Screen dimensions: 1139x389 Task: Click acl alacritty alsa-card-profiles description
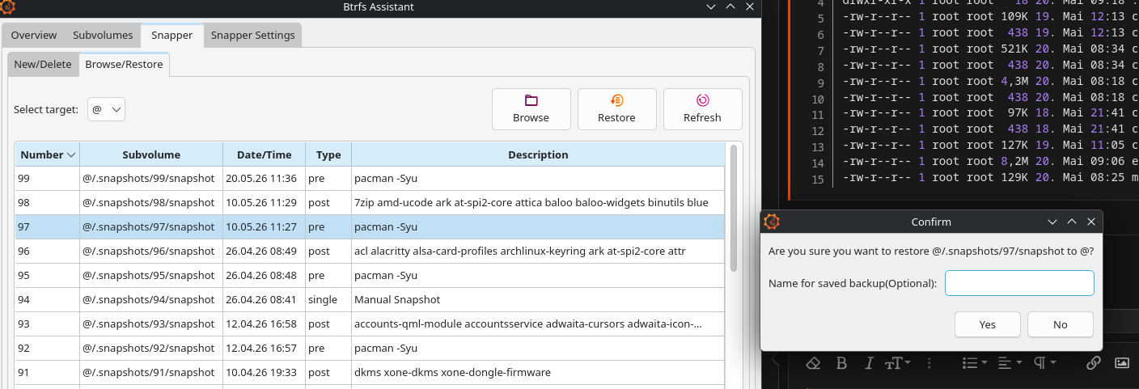[538, 251]
